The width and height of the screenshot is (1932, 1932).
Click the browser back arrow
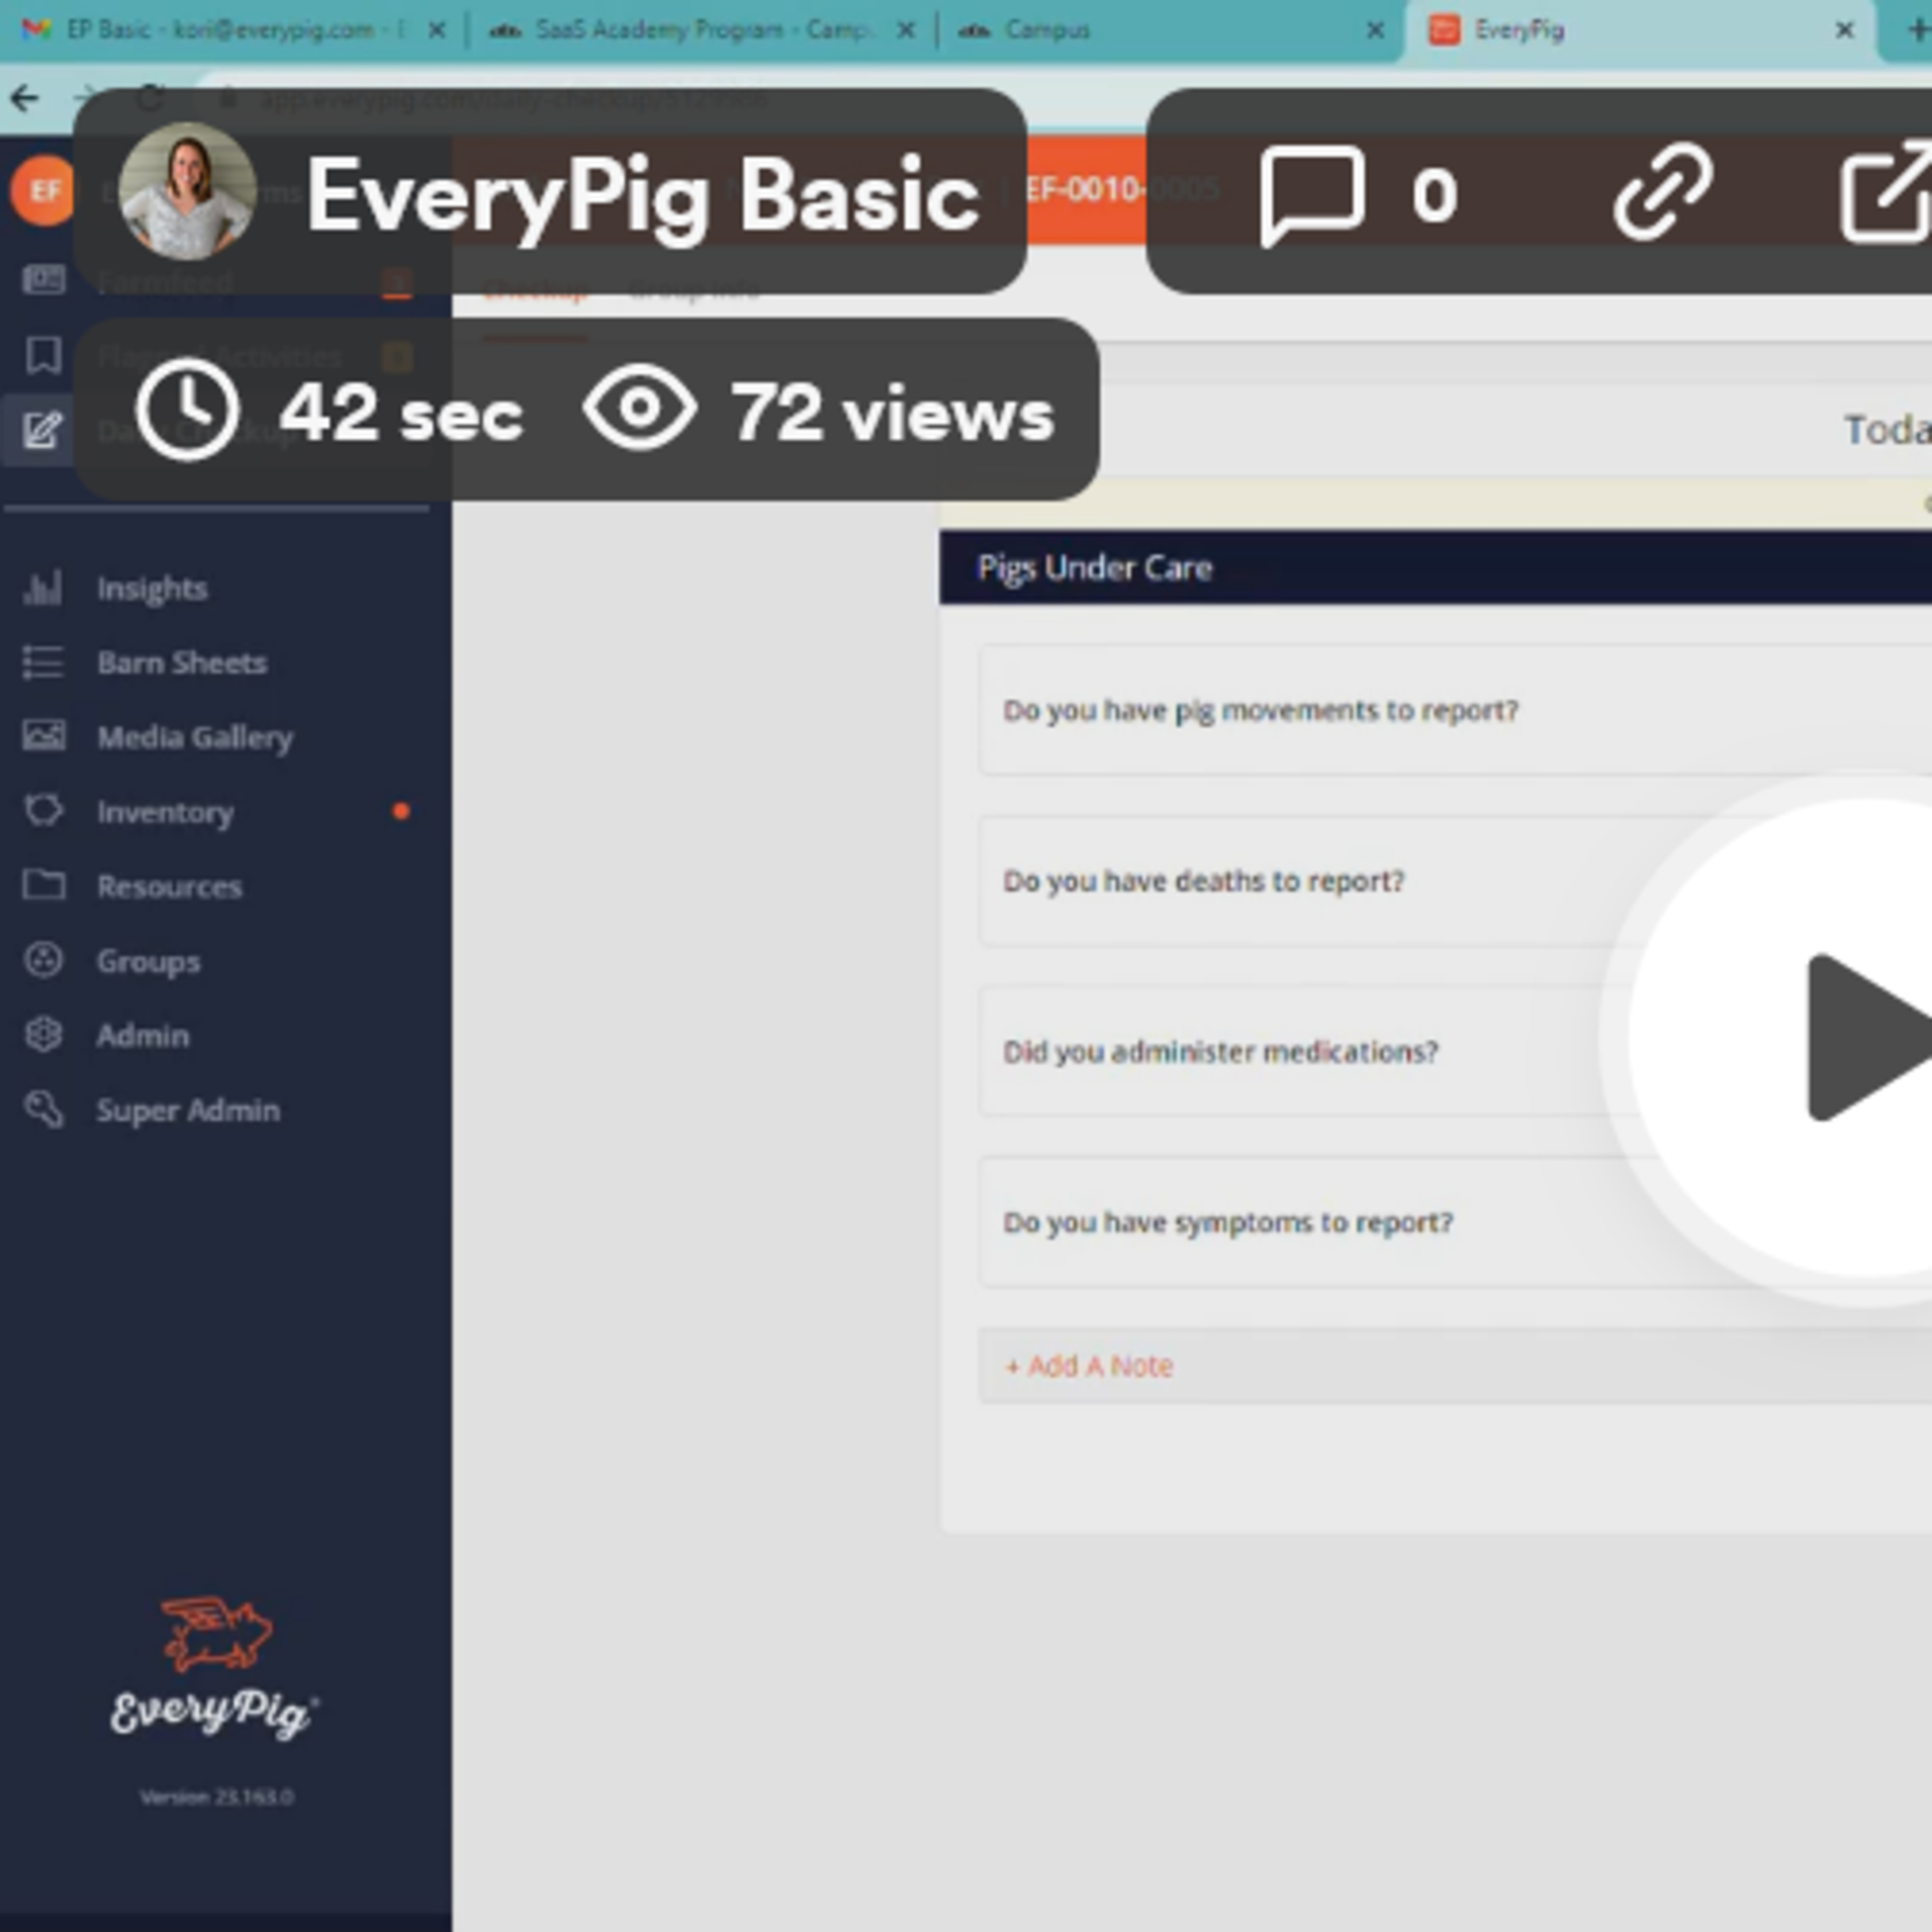coord(25,98)
